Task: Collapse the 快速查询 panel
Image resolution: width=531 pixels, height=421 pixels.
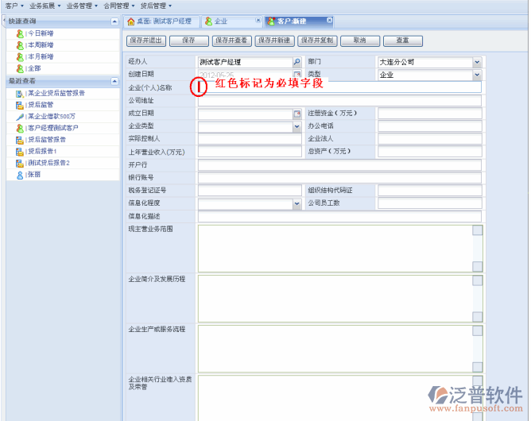Action: pos(114,21)
